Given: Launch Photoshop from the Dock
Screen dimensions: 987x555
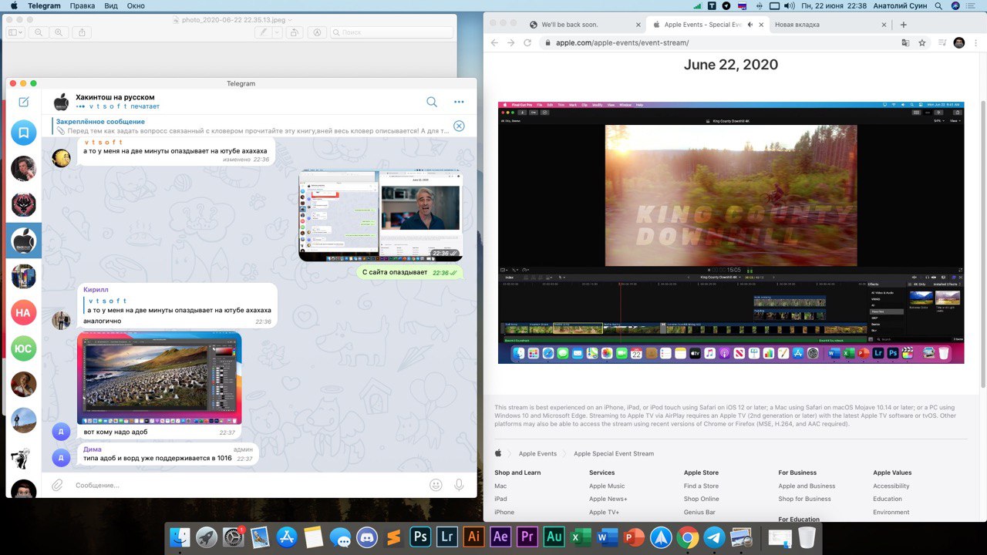Looking at the screenshot, I should [420, 536].
